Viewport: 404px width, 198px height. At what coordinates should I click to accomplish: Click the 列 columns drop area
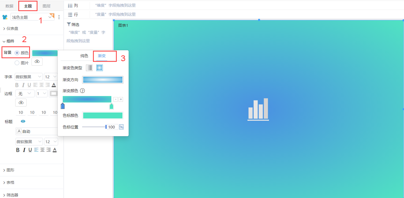coord(246,6)
